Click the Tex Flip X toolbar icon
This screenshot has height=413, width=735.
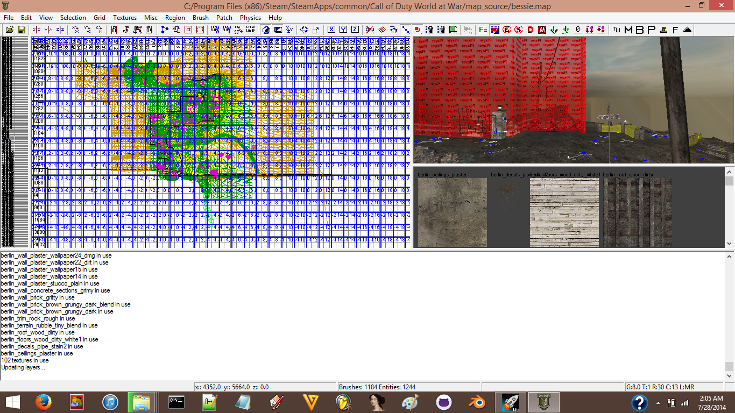(x=215, y=30)
